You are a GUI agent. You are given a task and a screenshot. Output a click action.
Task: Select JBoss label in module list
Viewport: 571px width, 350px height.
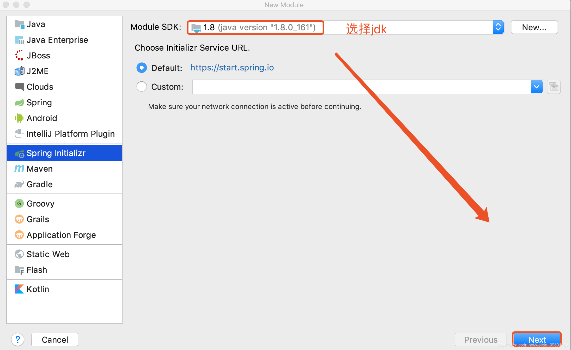[x=38, y=56]
